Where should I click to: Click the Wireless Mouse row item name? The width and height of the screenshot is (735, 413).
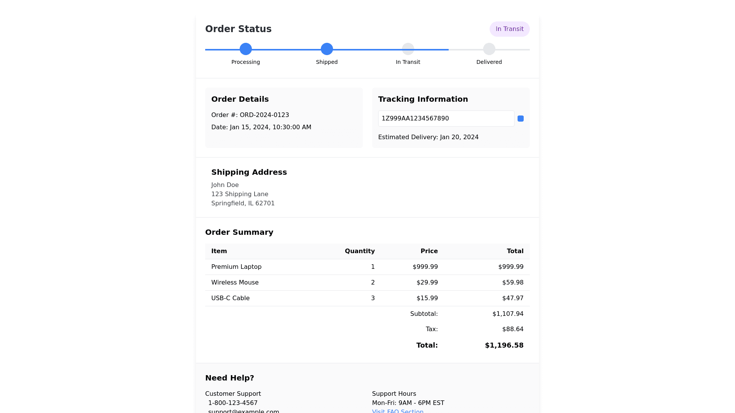click(235, 283)
